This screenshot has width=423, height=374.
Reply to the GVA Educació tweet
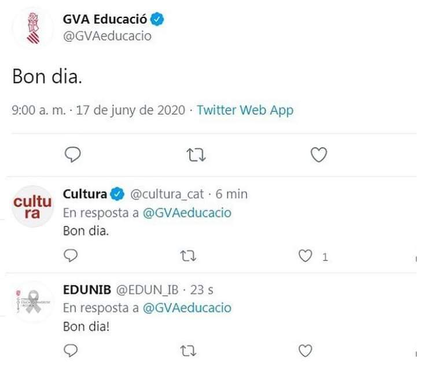pos(73,155)
